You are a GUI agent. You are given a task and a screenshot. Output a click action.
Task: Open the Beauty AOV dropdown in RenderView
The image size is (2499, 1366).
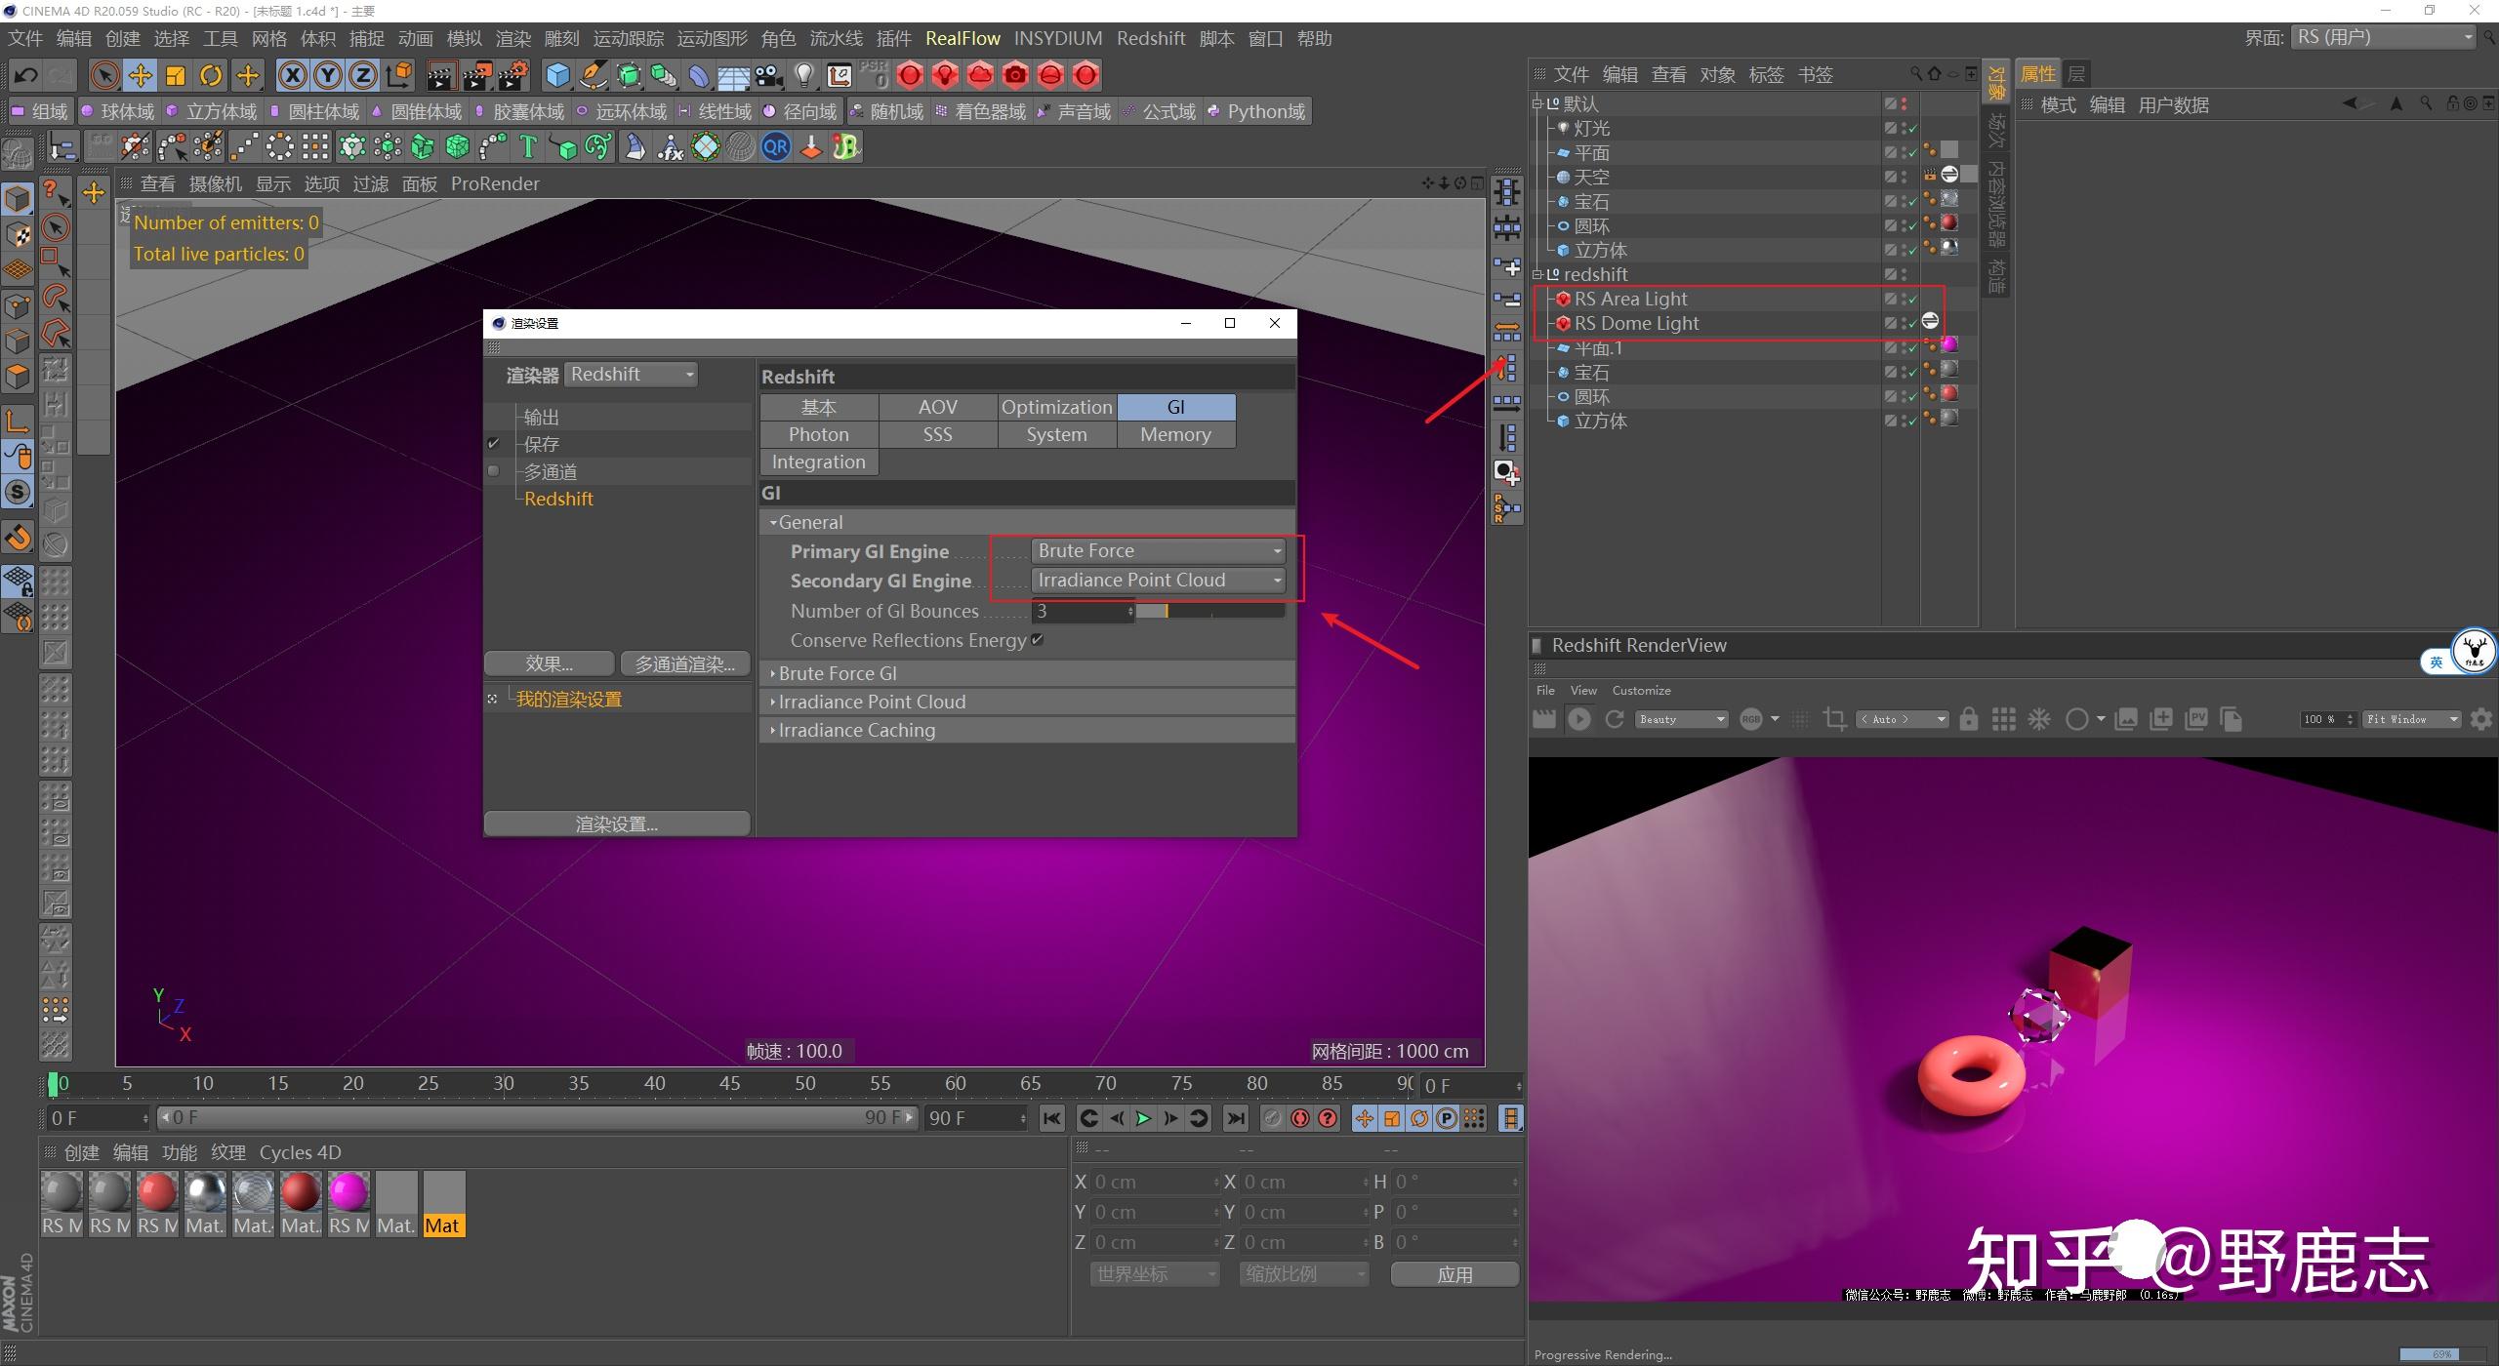[1681, 719]
